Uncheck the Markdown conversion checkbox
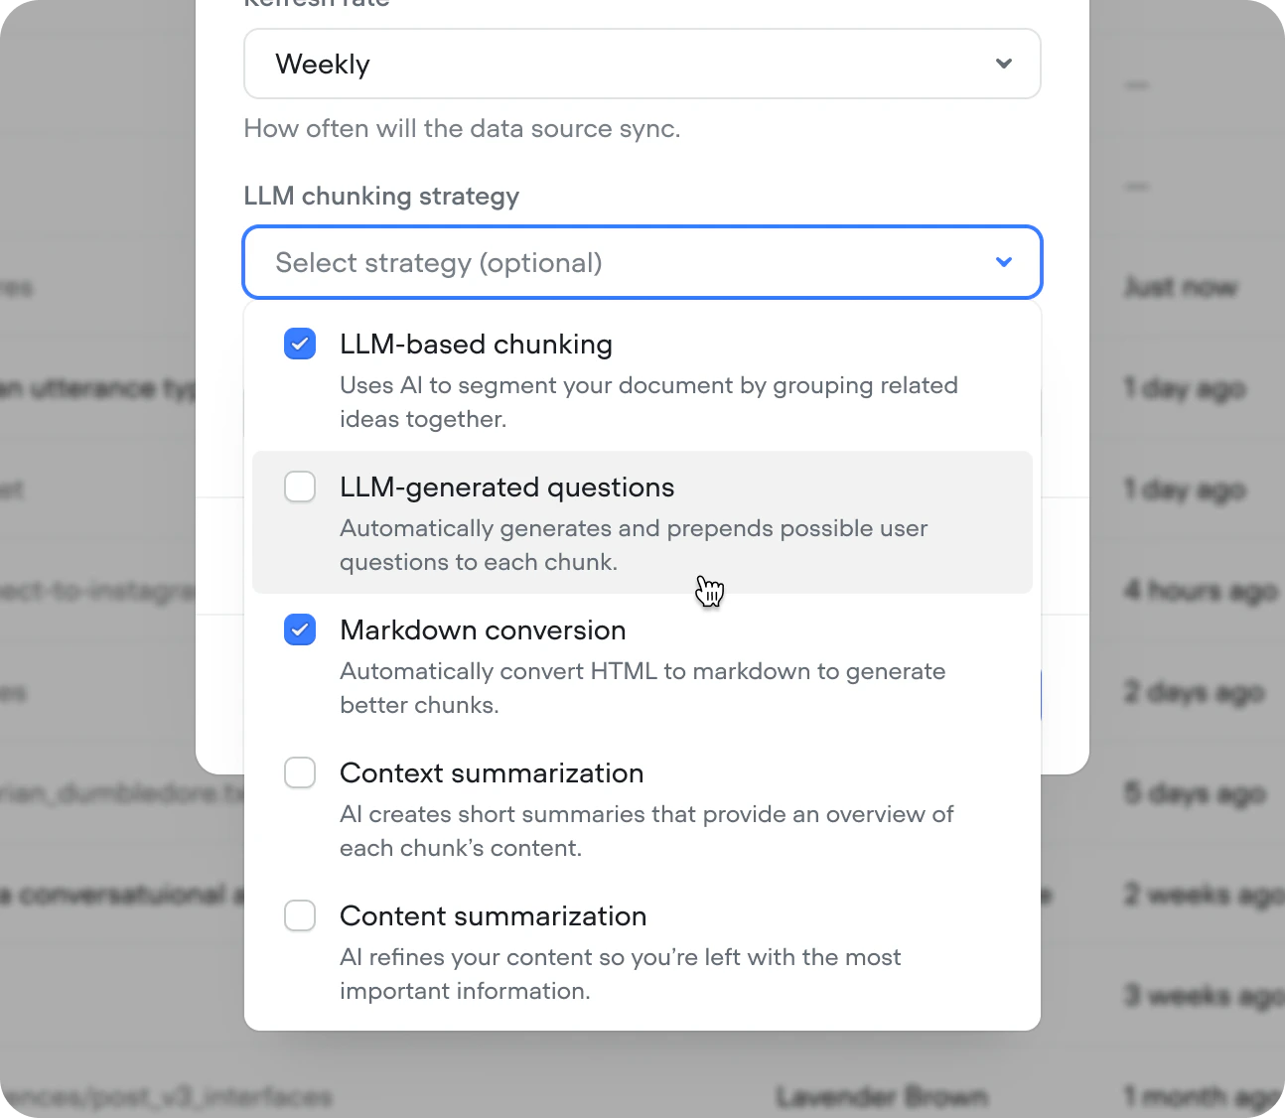 point(300,629)
